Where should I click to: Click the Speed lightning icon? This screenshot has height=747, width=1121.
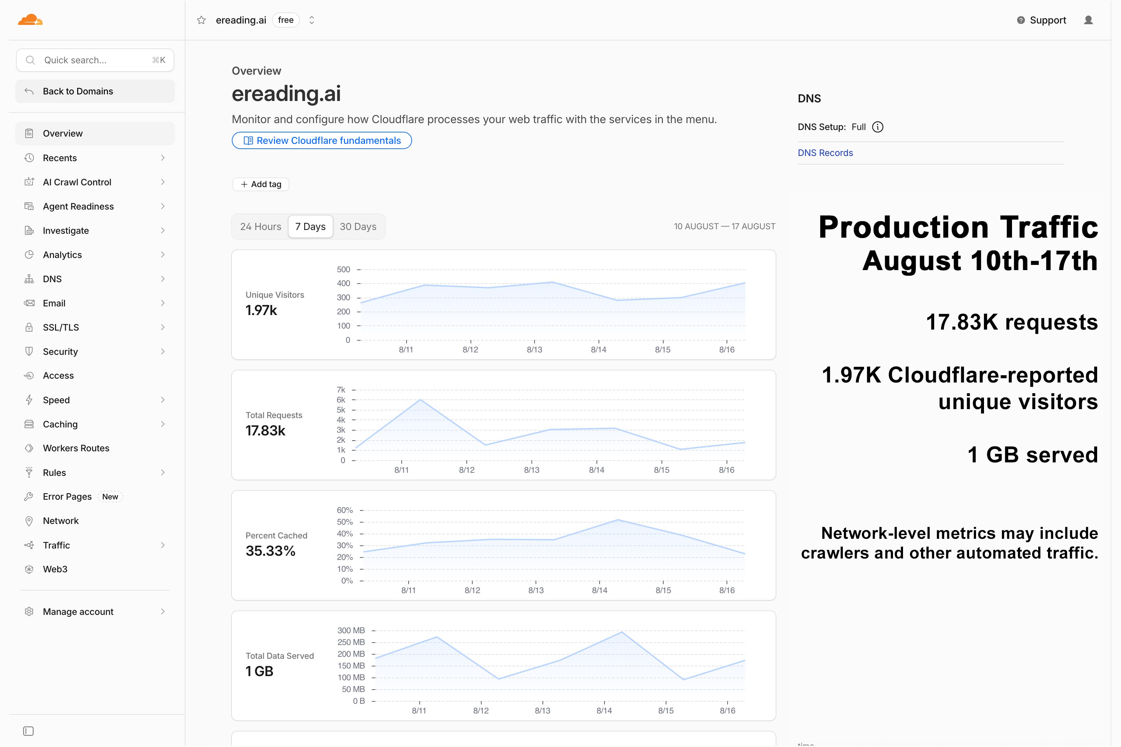[x=29, y=400]
